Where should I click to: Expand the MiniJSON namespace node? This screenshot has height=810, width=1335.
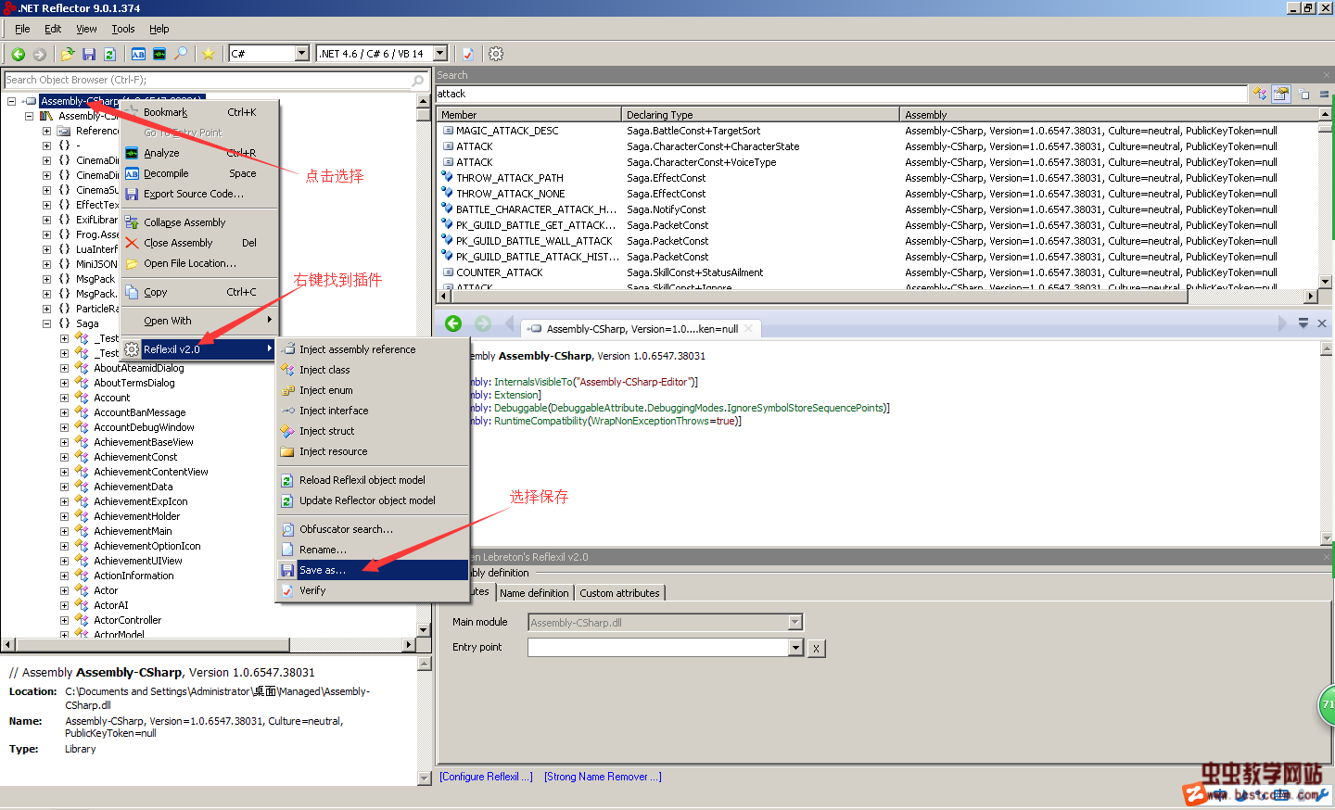[x=46, y=264]
